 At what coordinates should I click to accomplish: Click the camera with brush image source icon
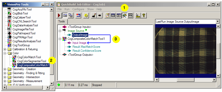94,15
